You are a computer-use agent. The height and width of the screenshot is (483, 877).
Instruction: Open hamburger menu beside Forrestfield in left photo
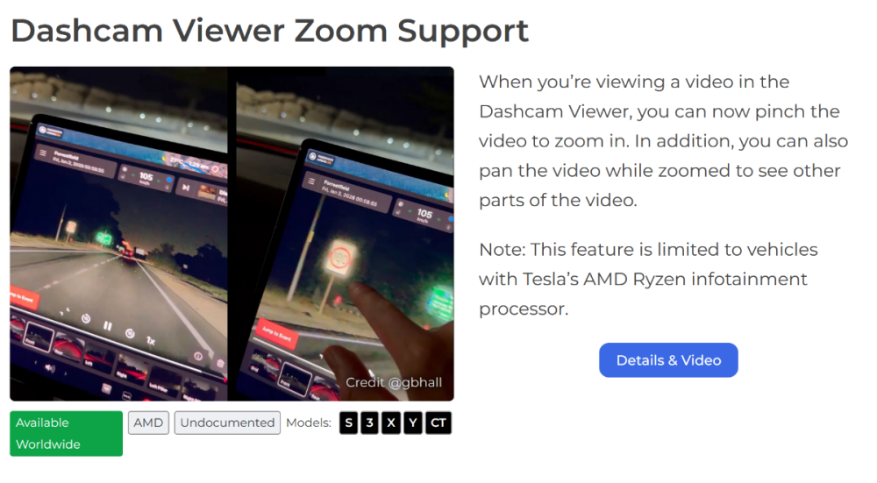click(x=42, y=152)
